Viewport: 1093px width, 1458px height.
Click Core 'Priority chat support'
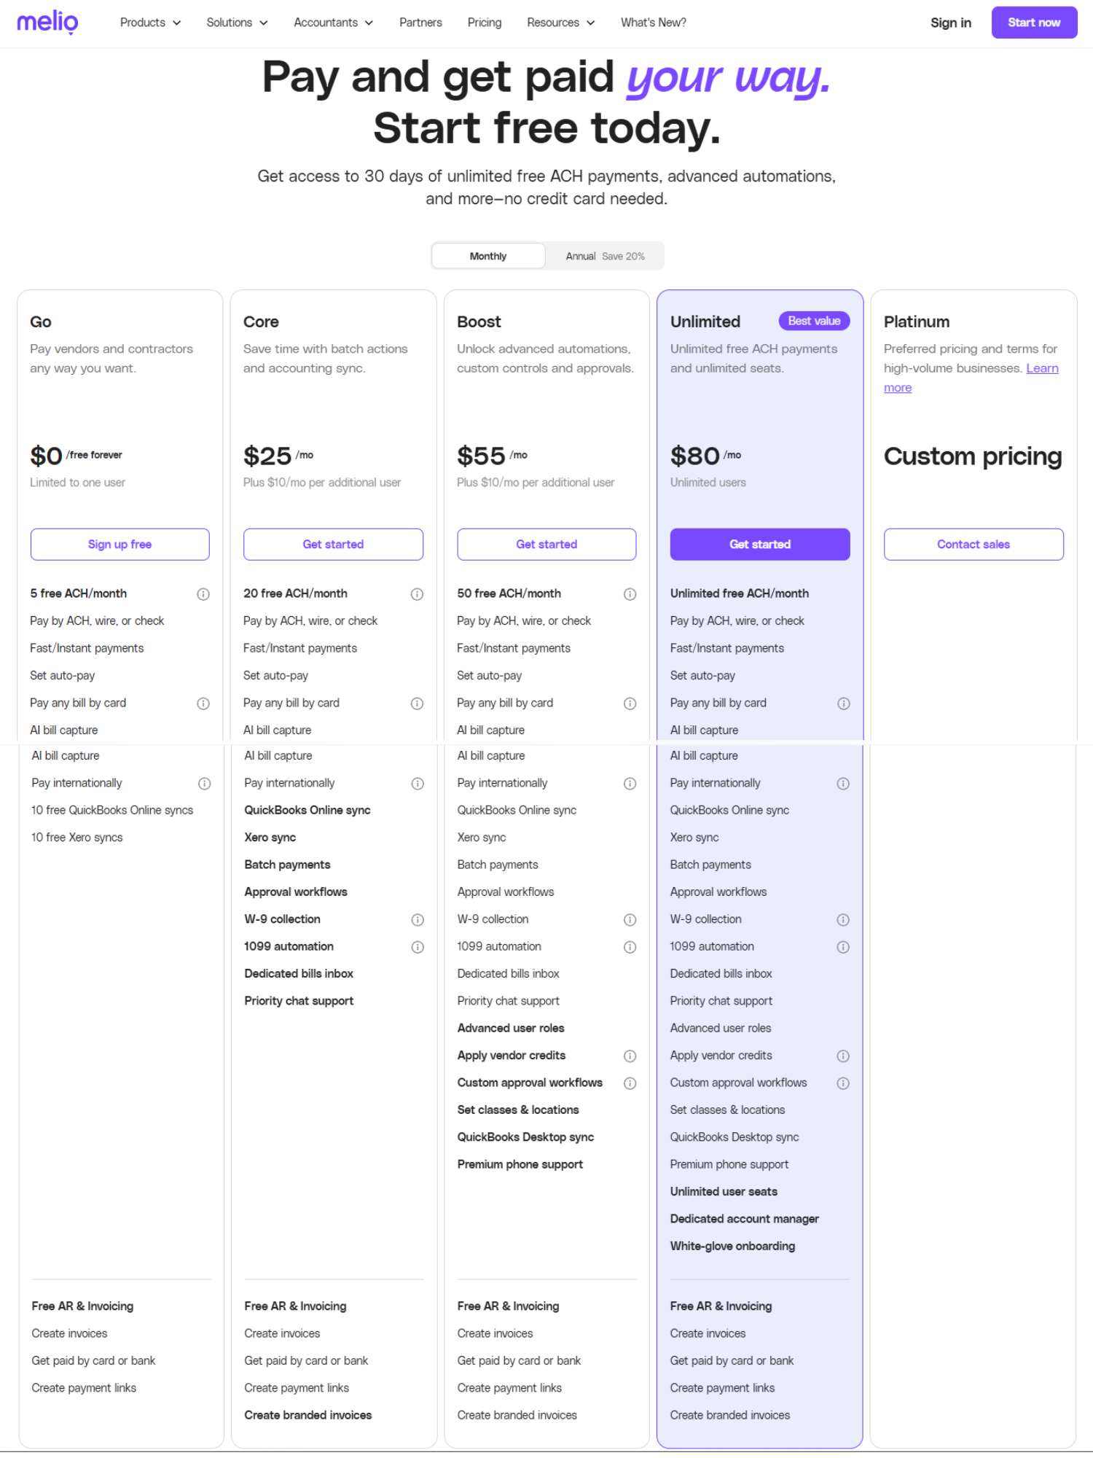[299, 1002]
